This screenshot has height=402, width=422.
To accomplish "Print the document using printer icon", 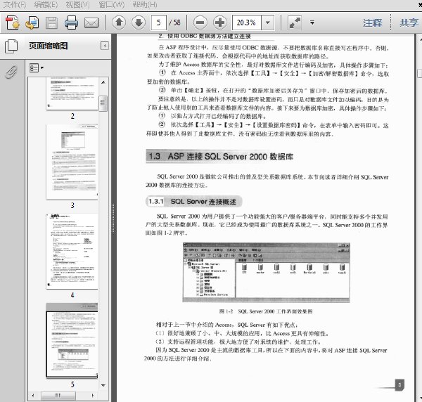I will pyautogui.click(x=71, y=22).
